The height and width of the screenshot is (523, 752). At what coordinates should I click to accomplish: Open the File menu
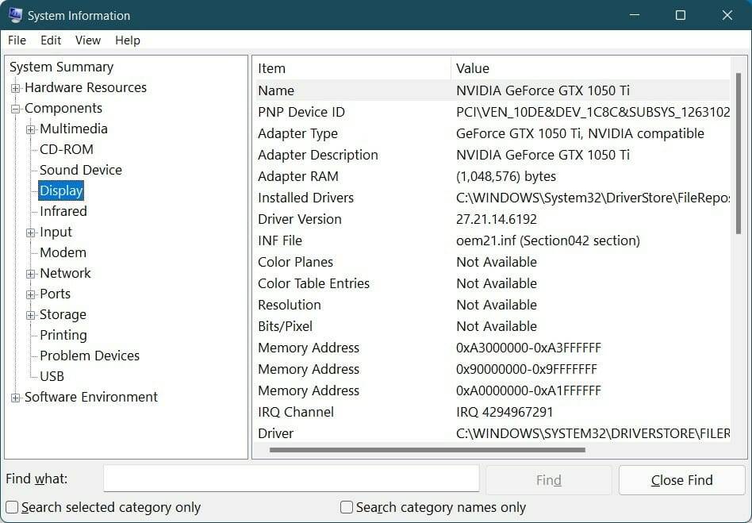(x=16, y=40)
